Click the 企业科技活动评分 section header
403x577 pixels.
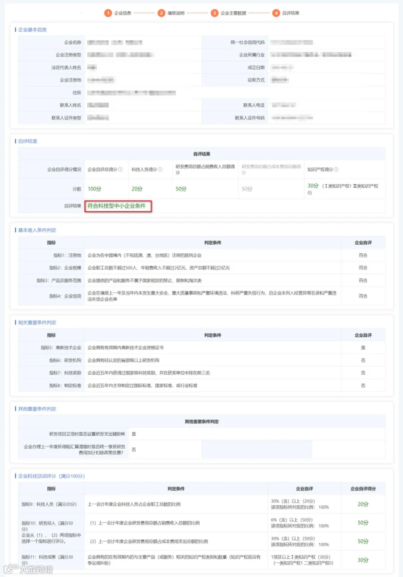(x=51, y=476)
